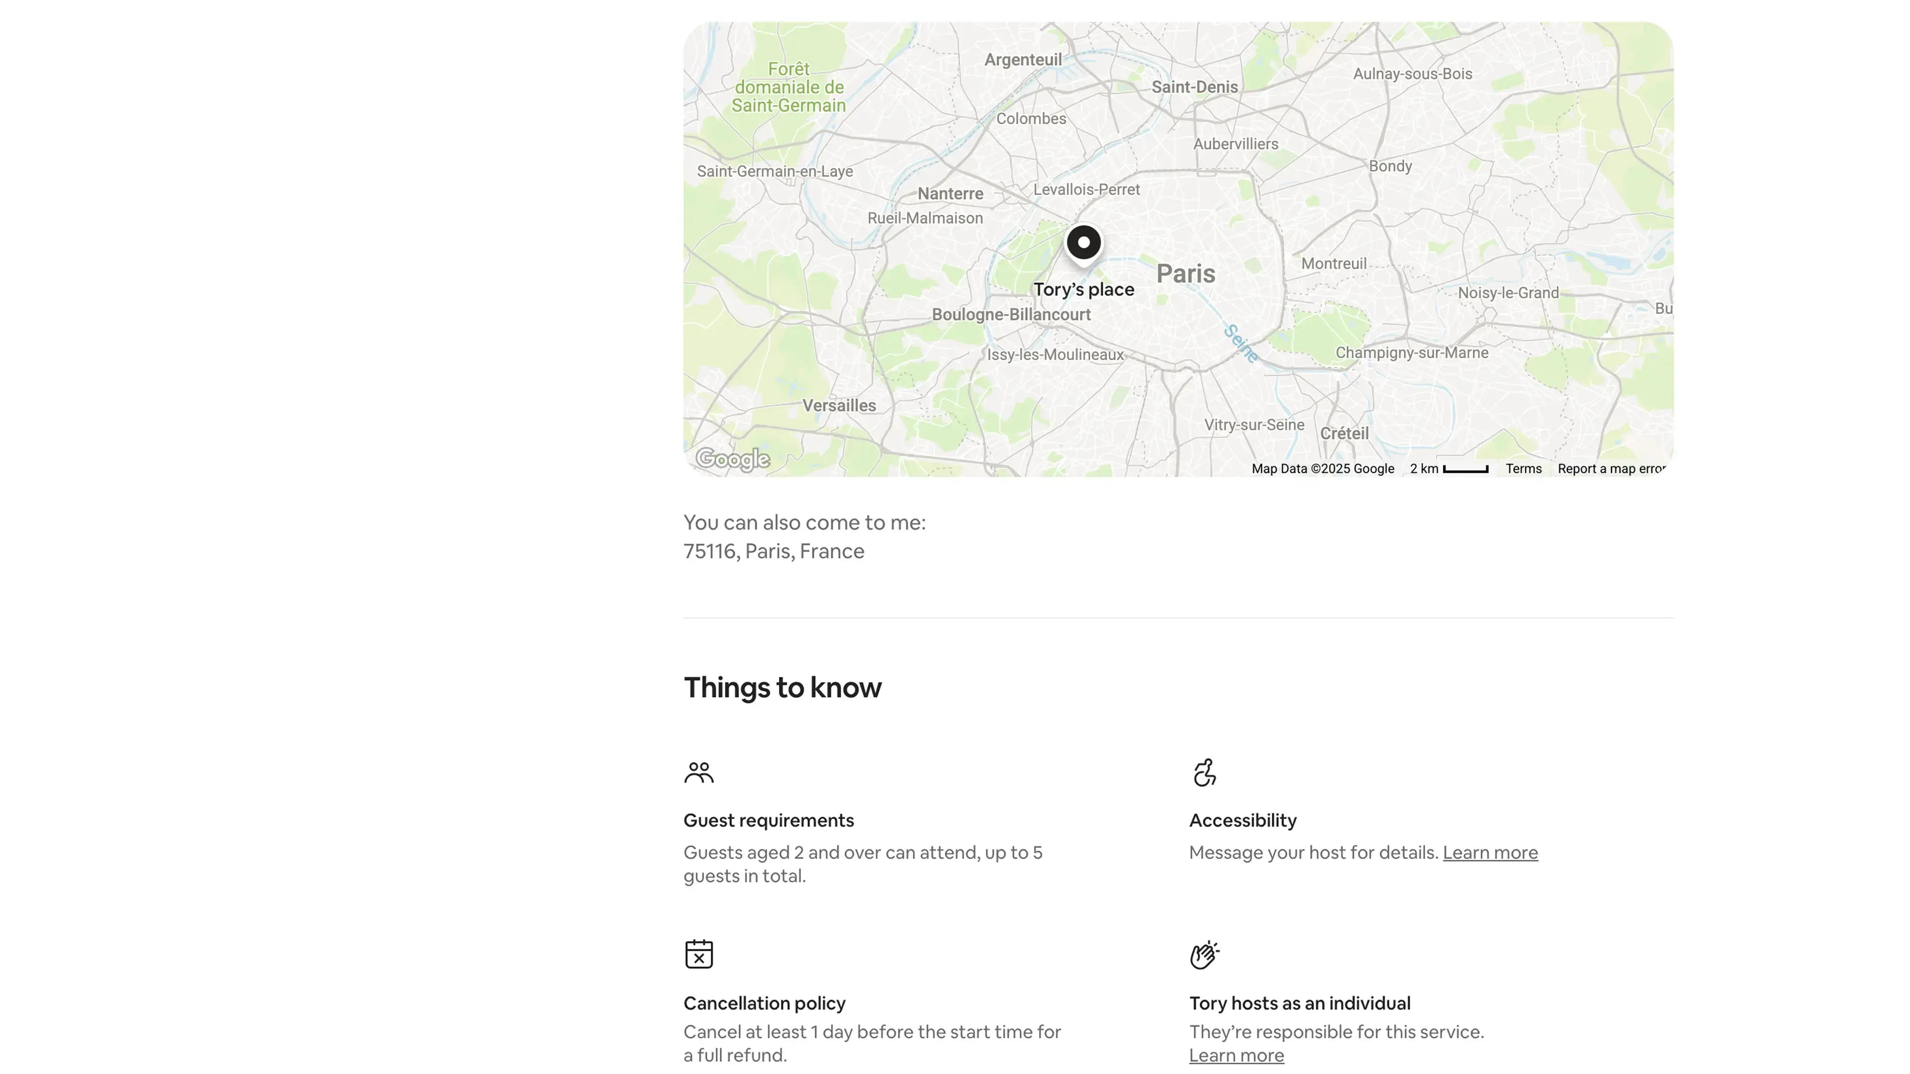
Task: Click the Seine river label
Action: point(1241,343)
